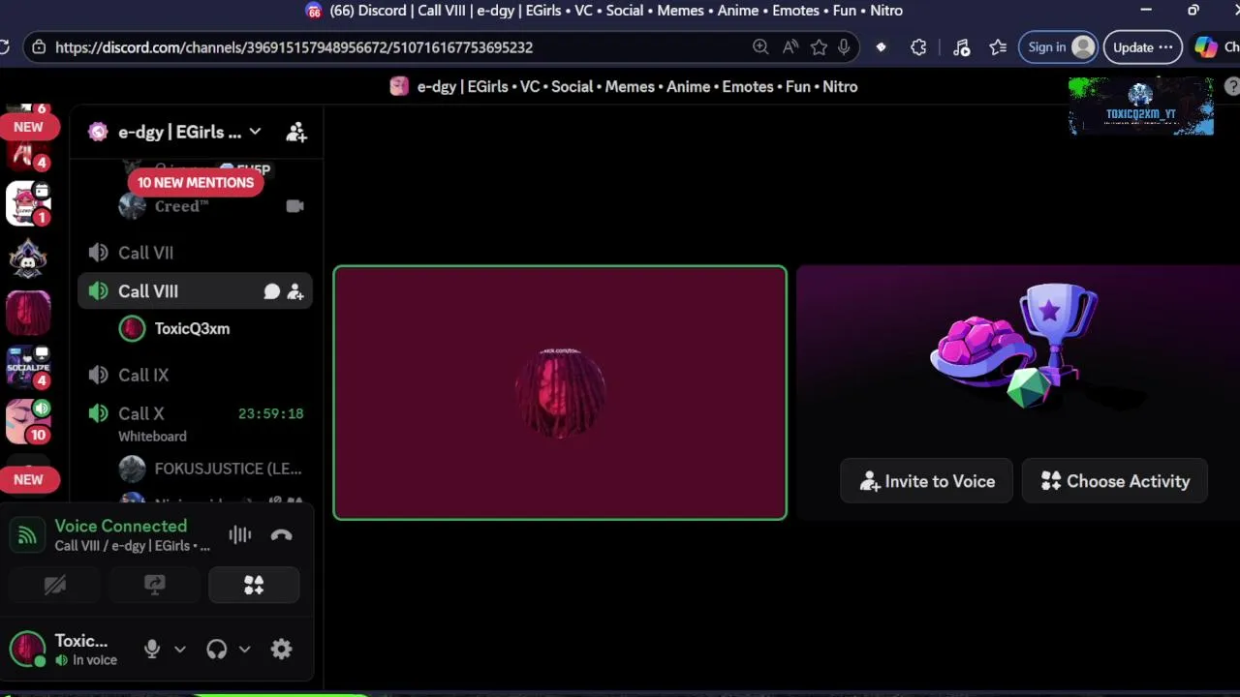Screen dimensions: 1240x697
Task: Click the browser Sign in button
Action: pyautogui.click(x=1058, y=46)
